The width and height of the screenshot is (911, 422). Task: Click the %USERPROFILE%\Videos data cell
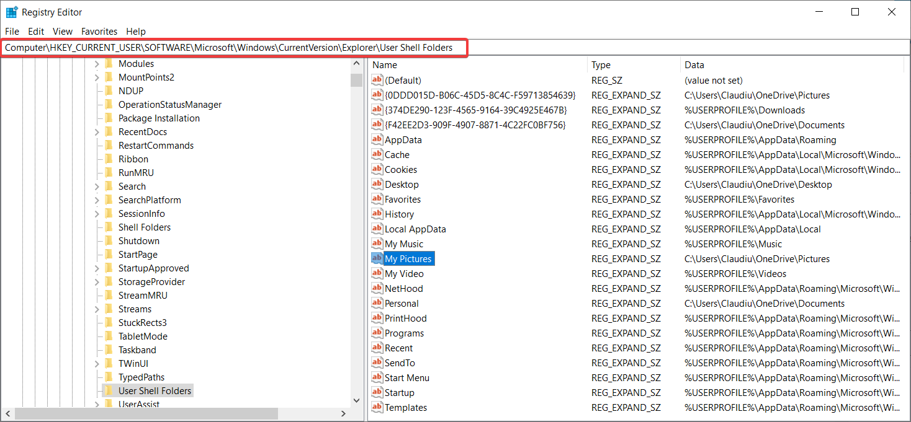[735, 274]
